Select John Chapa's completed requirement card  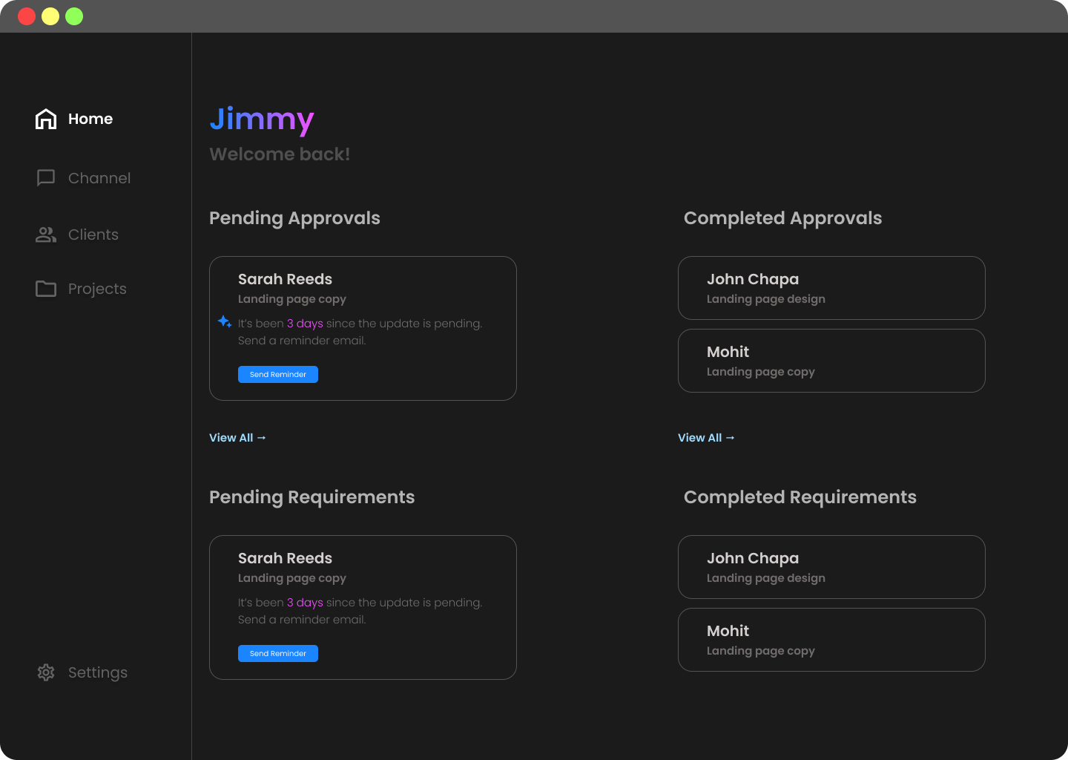pos(831,567)
